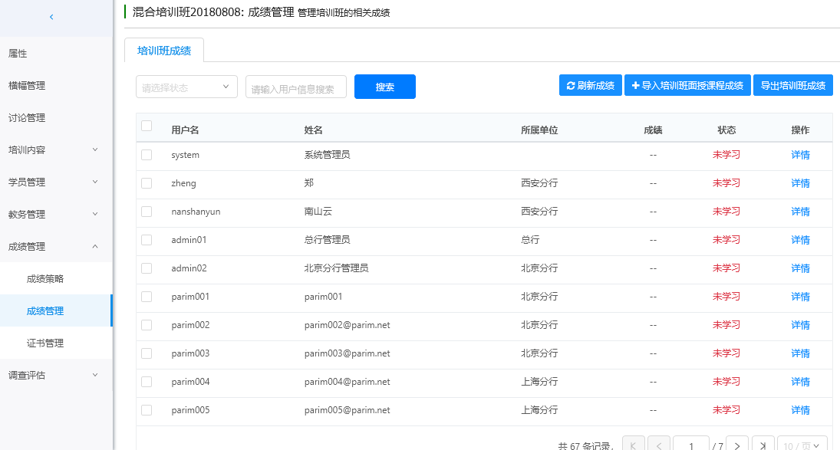Select the checkbox for parim003
840x450 pixels.
147,353
